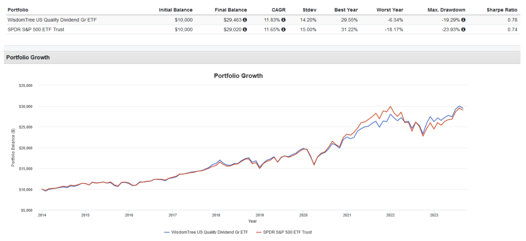The width and height of the screenshot is (526, 241).
Task: Click the Portfolio Growth chart title
Action: [x=238, y=75]
